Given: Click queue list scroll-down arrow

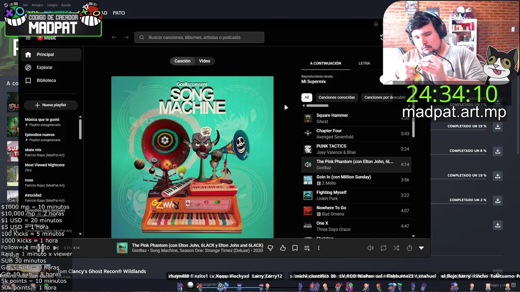Looking at the screenshot, I should [x=414, y=236].
